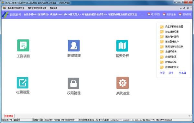This screenshot has height=123, width=194.
Task: Click the small icon left of 【基本资料维护】
Action: (x=4, y=8)
